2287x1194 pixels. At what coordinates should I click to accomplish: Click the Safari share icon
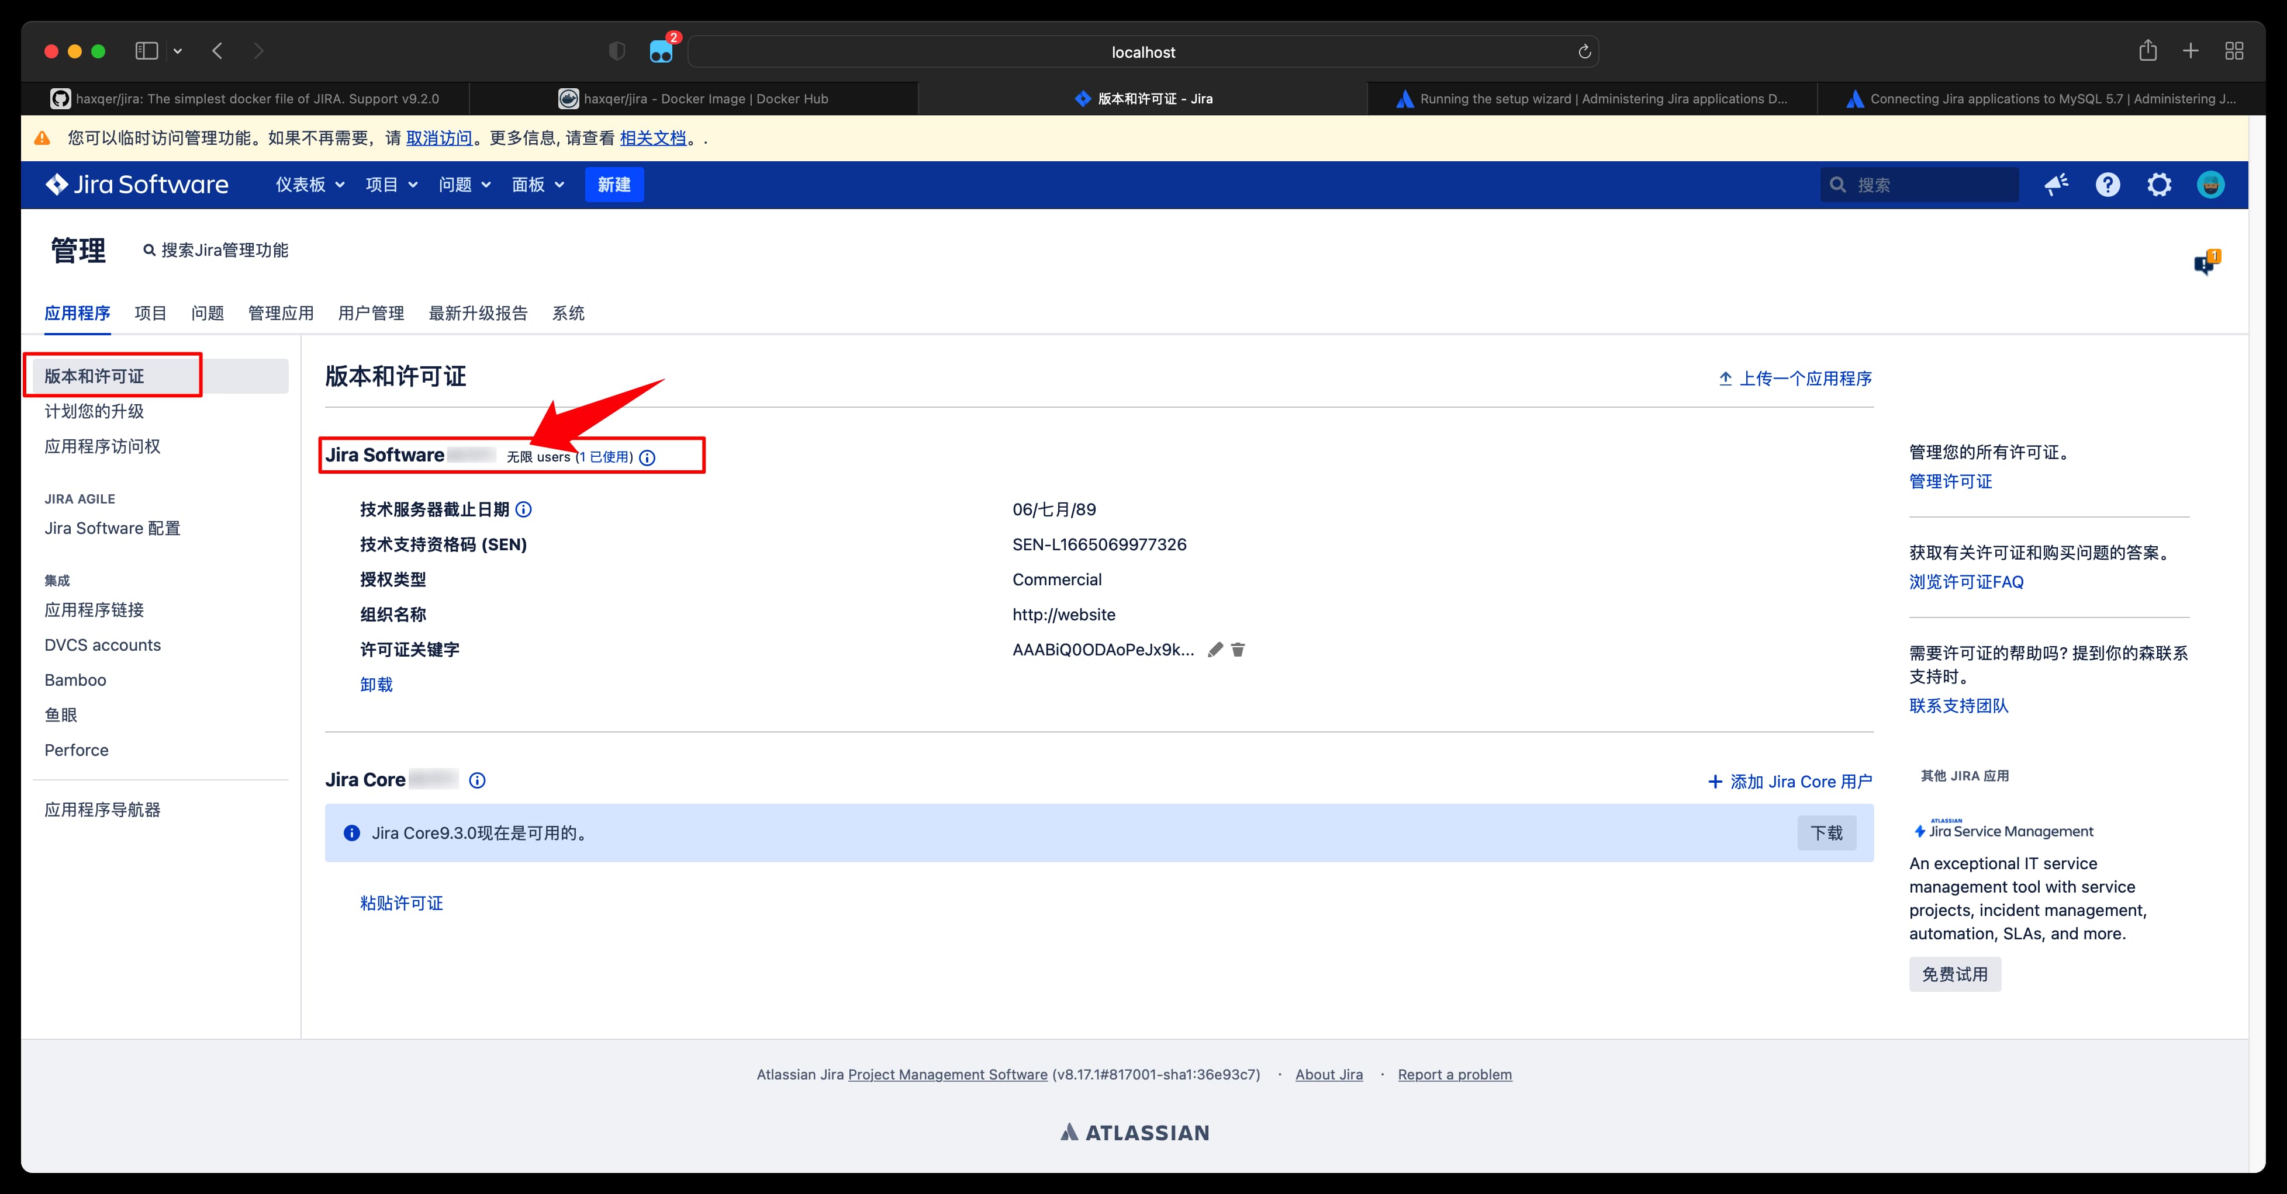click(2148, 51)
